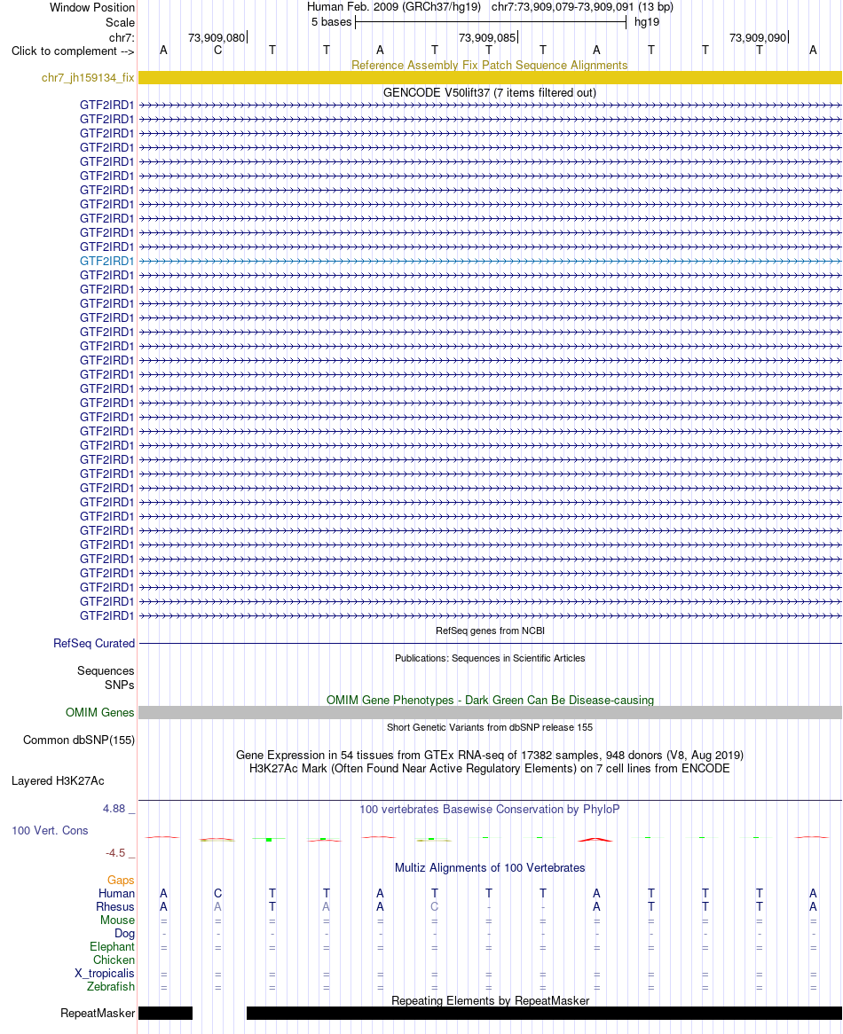Select the yellow fix patch alignment bar
Viewport: 843px width, 1034px height.
tap(490, 78)
